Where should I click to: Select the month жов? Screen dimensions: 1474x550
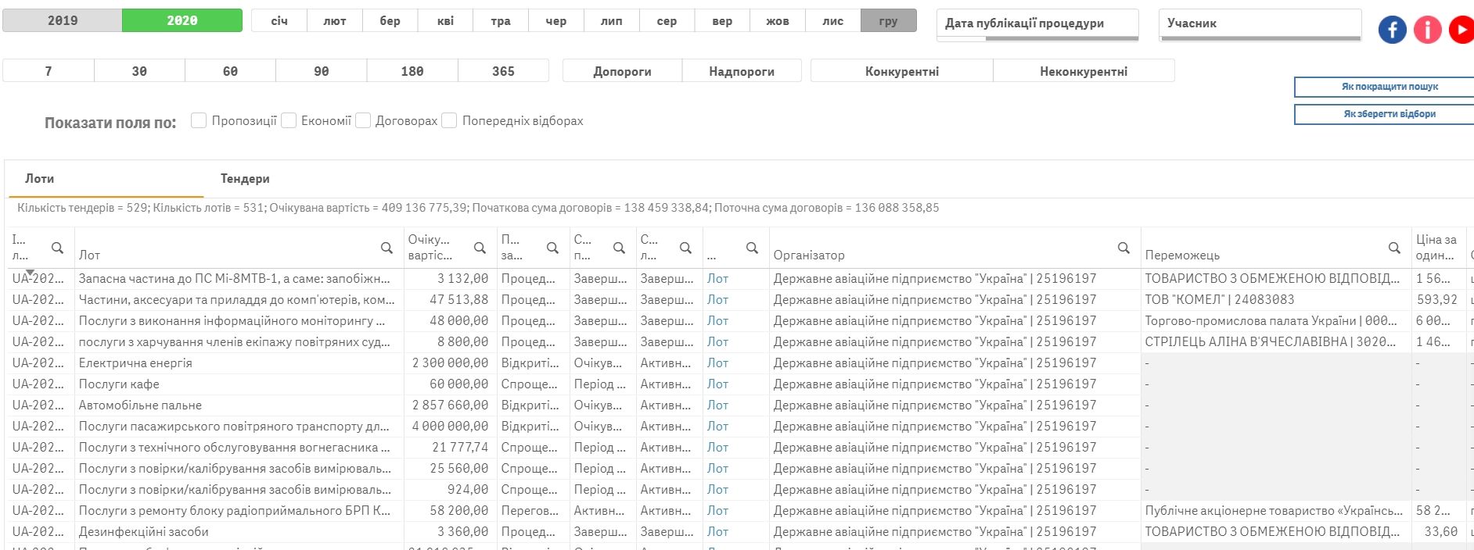(778, 21)
